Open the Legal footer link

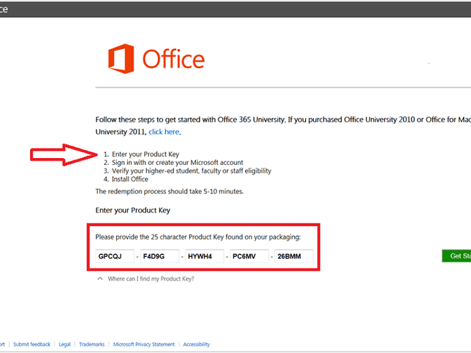[x=64, y=345]
